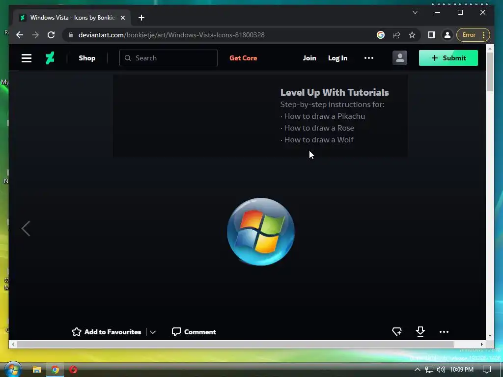Click the horizontal scrollbar right arrow
503x377 pixels.
click(481, 344)
